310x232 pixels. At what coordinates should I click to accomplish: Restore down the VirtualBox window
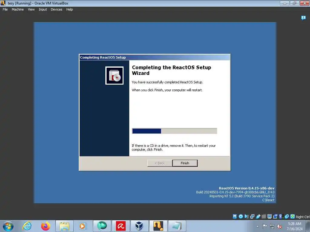(x=295, y=3)
